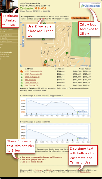
Task: Open 559 Kiowa Dr address link
Action: click(31, 80)
